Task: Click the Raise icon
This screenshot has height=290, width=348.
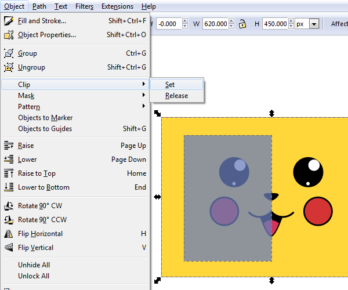Action: pos(9,146)
